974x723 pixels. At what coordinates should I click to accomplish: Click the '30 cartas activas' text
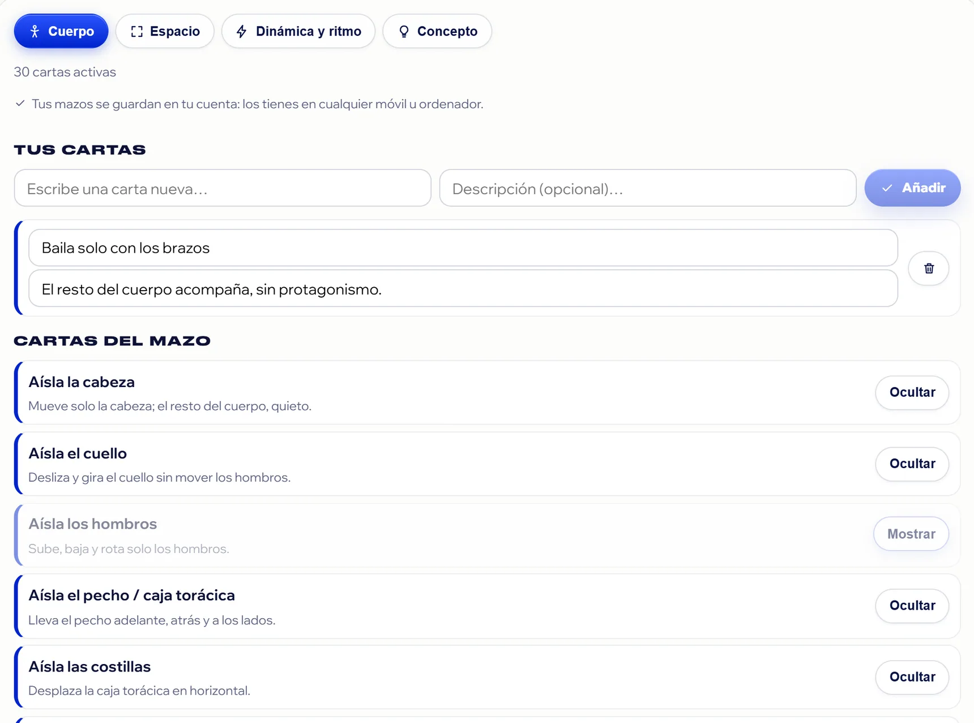[65, 72]
